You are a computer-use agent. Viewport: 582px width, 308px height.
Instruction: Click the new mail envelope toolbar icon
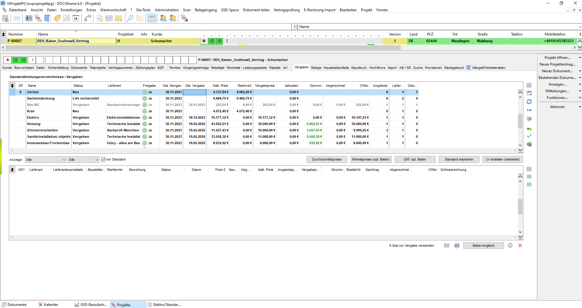109,18
